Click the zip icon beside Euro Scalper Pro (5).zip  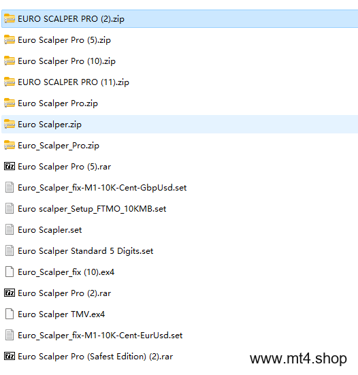(10, 39)
